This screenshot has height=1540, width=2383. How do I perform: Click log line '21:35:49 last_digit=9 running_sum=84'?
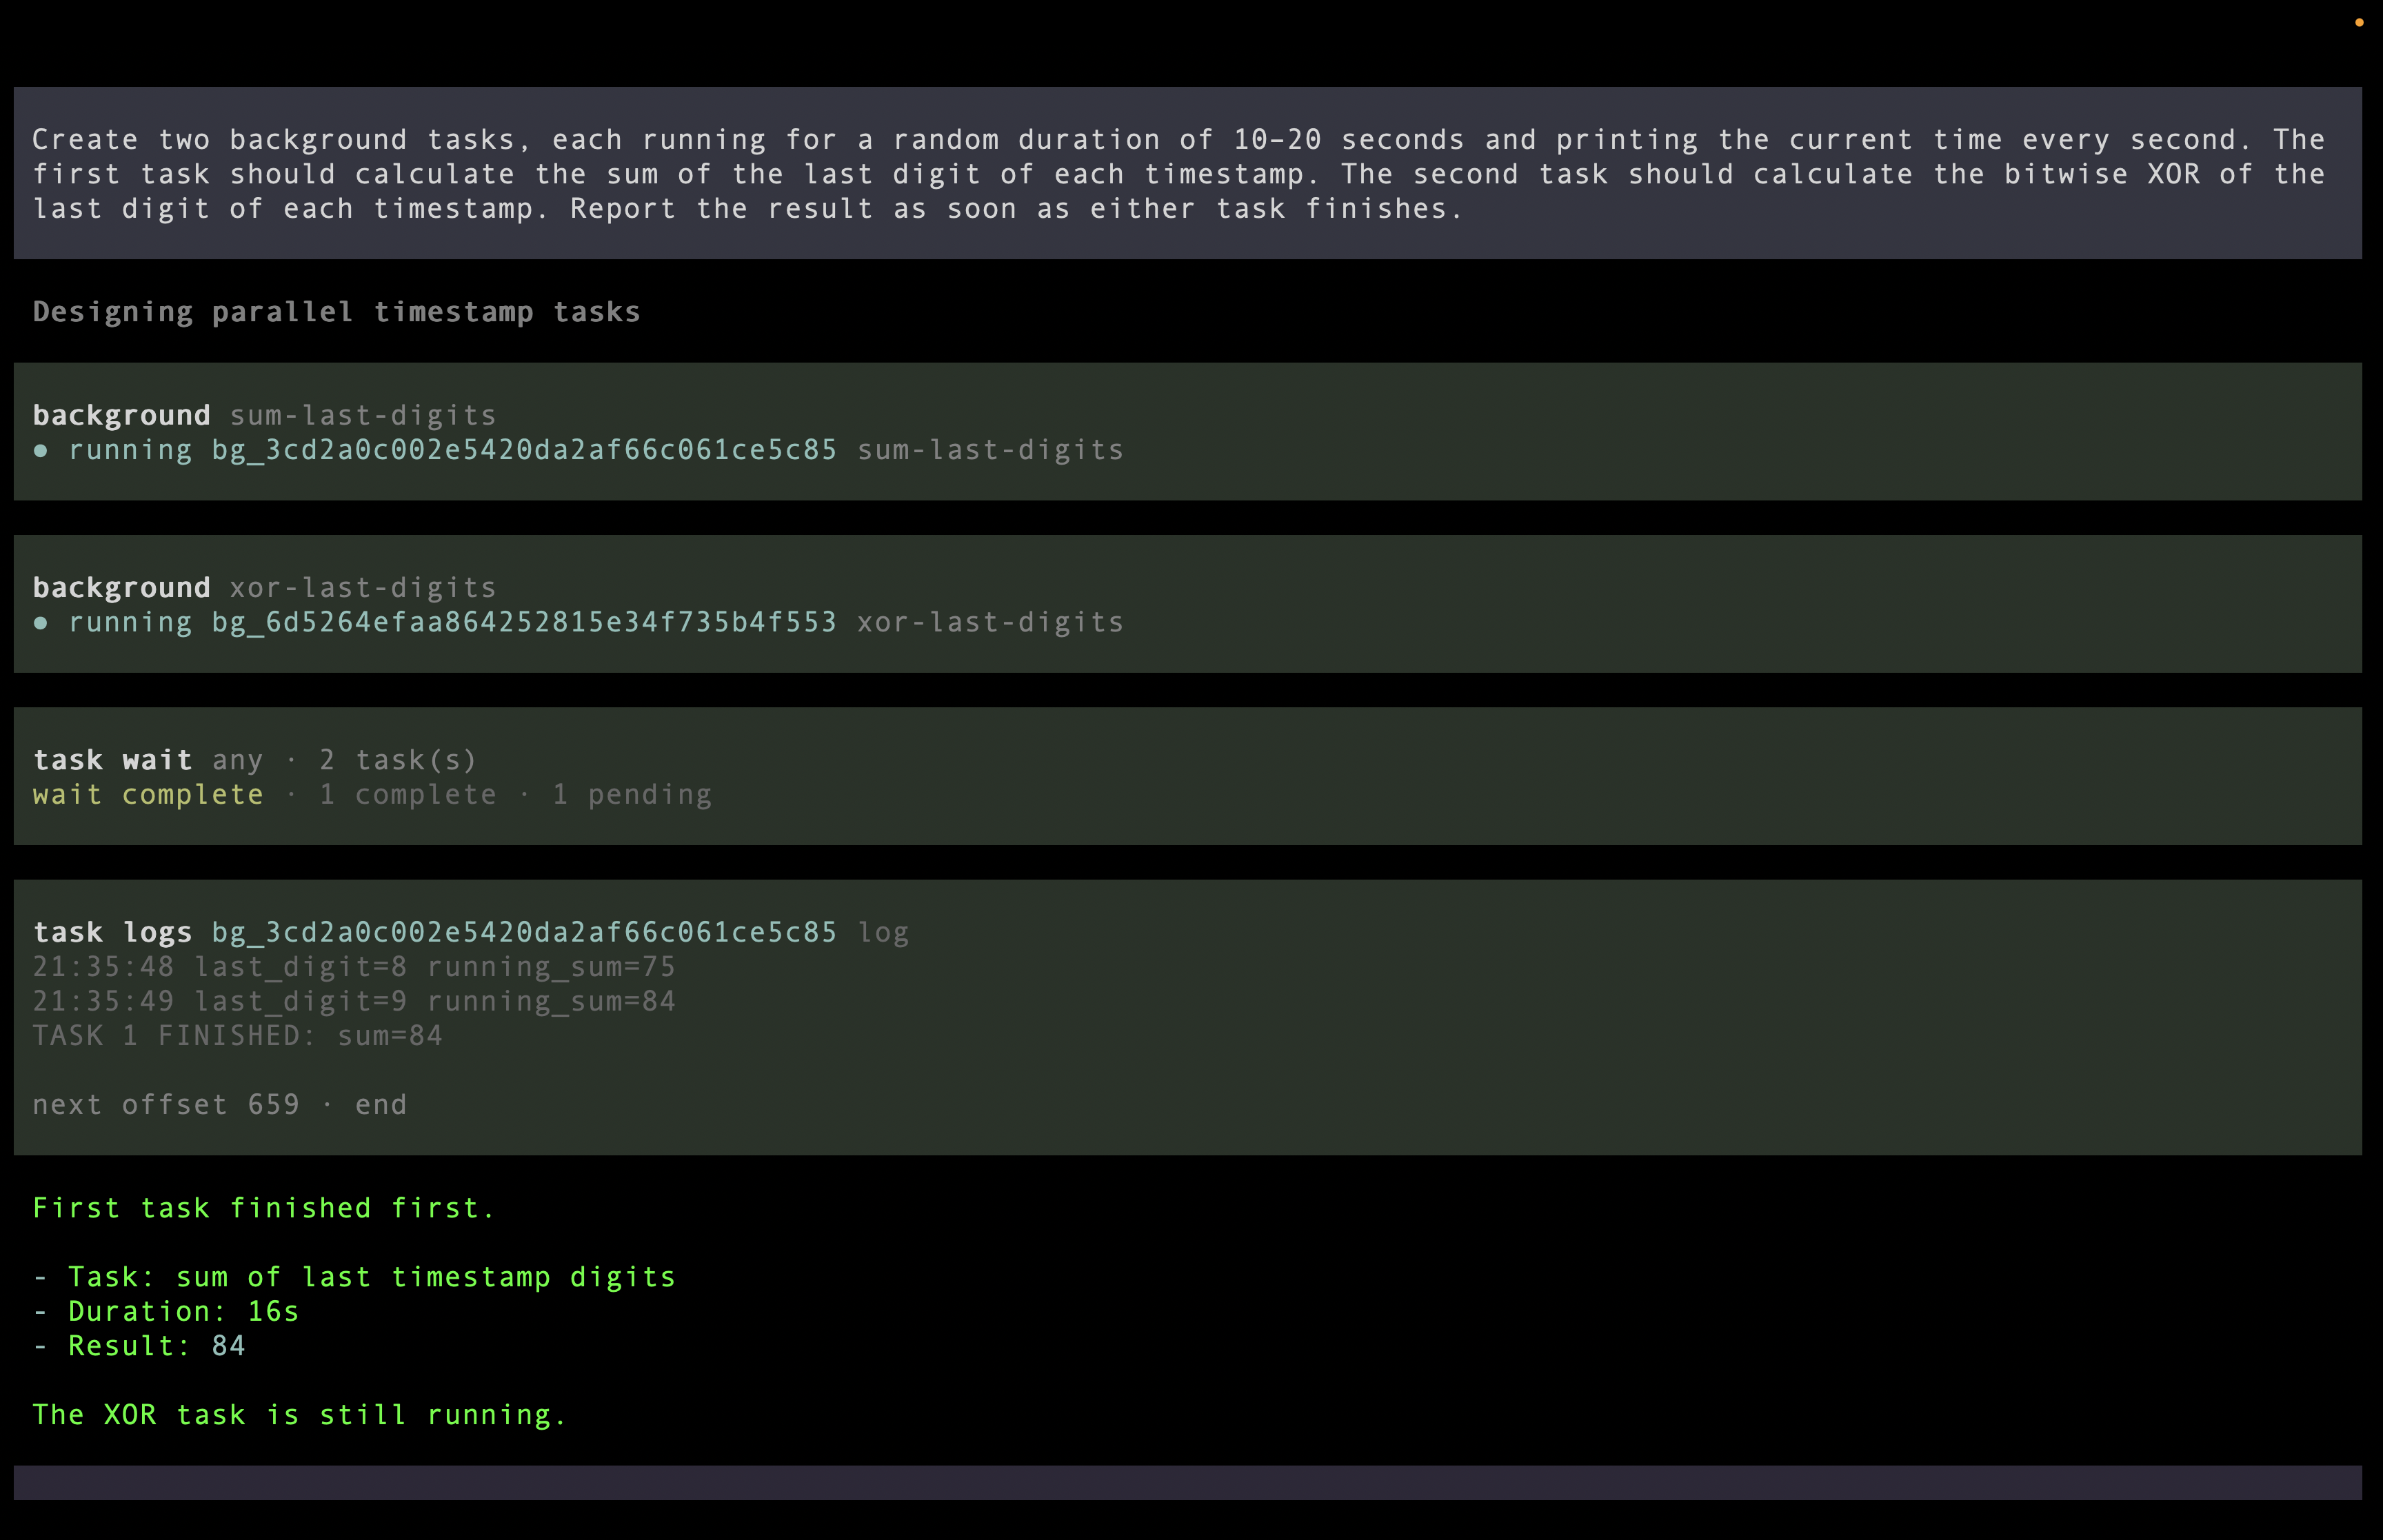[x=354, y=1001]
